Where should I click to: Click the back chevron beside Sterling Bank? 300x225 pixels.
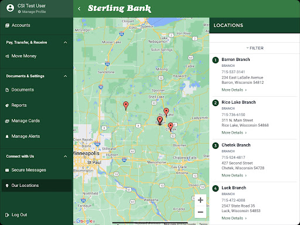point(79,9)
